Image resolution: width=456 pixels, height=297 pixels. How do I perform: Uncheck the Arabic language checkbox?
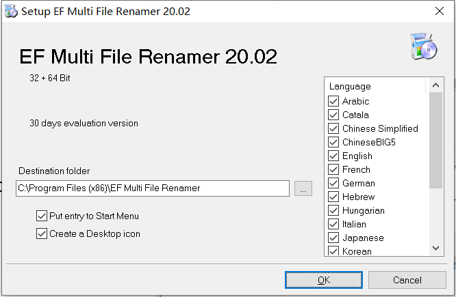point(333,101)
